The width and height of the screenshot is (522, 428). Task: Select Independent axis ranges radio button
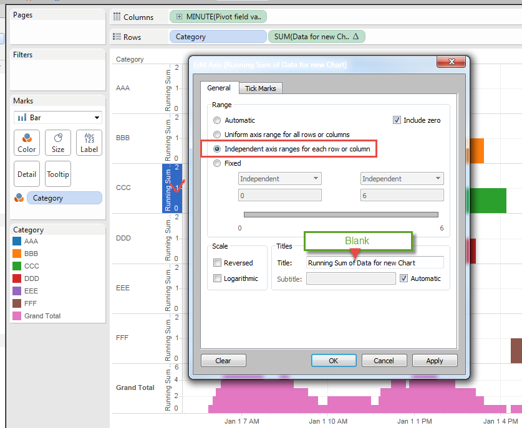point(217,149)
